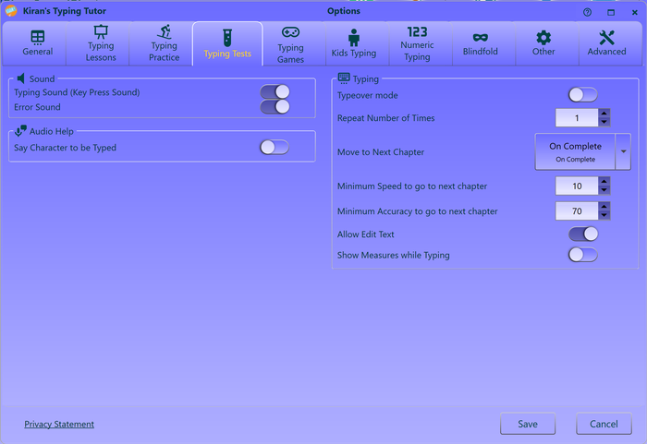Switch to the Kids Typing tab label
Image resolution: width=647 pixels, height=444 pixels.
[354, 54]
